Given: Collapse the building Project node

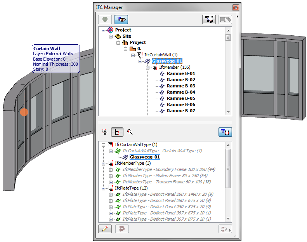Looking at the screenshot, I should pos(118,43).
